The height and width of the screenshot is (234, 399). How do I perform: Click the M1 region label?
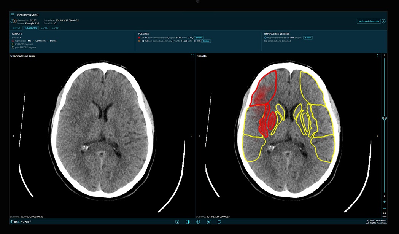click(x=29, y=41)
